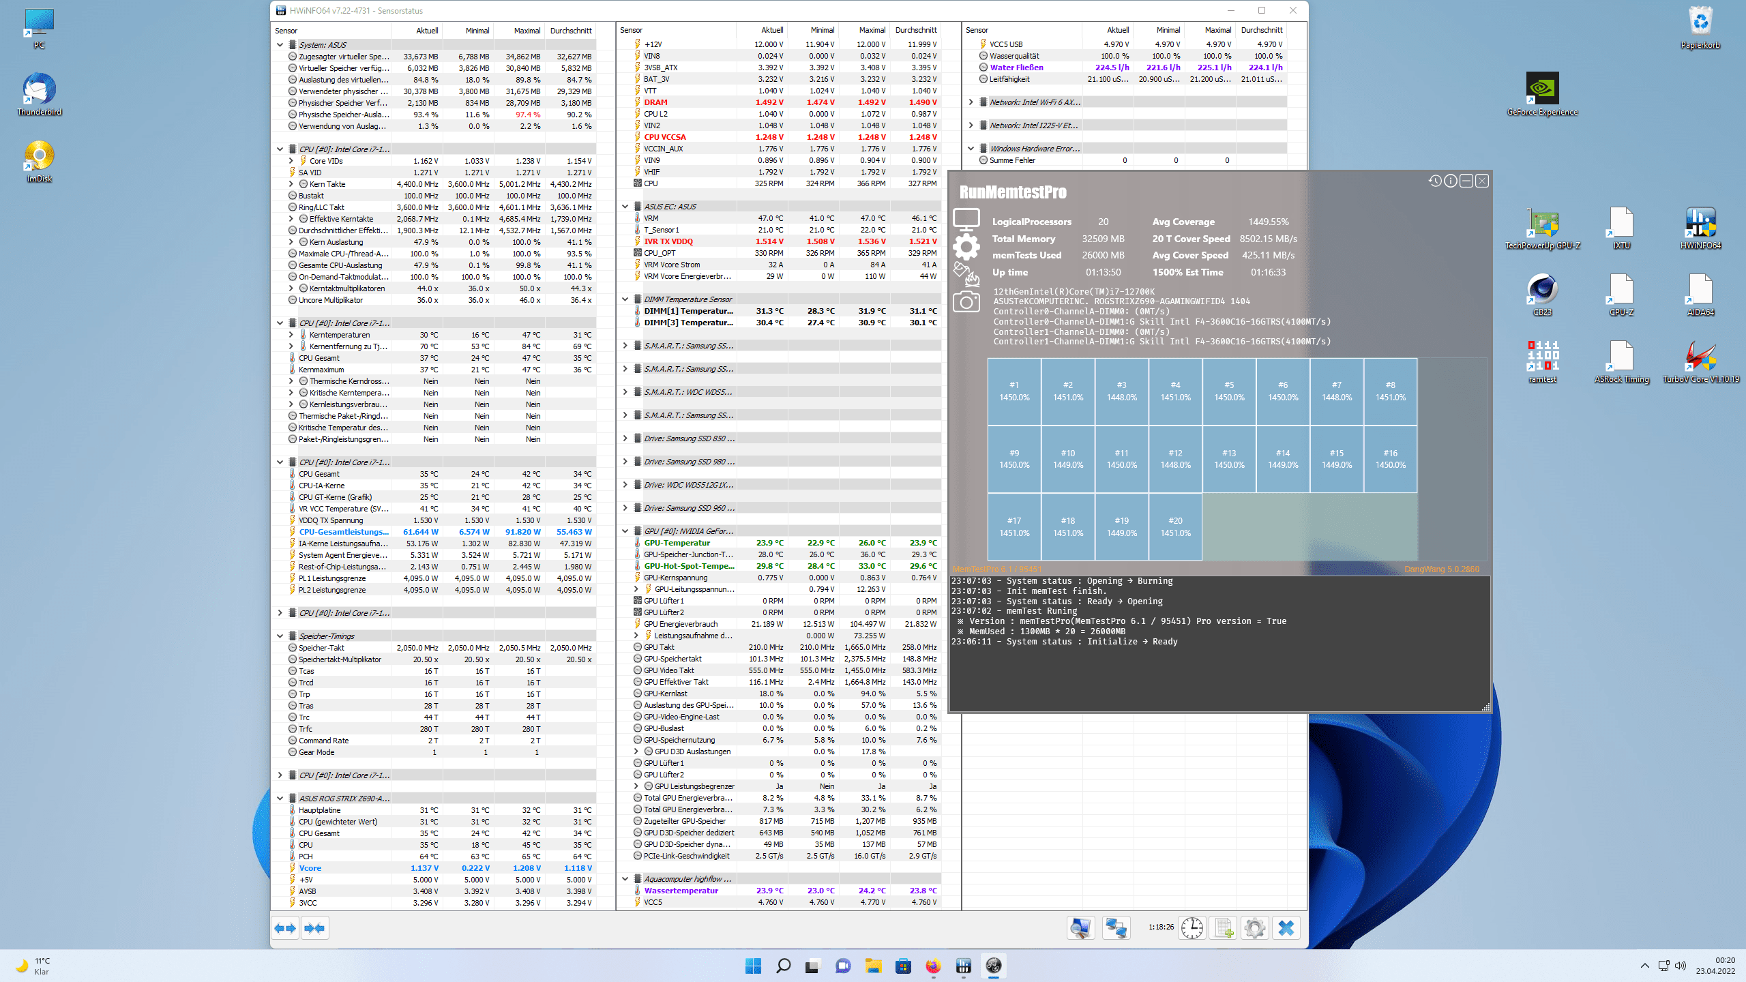Reset HWiNFO sensor clock timer icon
This screenshot has width=1746, height=982.
pyautogui.click(x=1192, y=928)
